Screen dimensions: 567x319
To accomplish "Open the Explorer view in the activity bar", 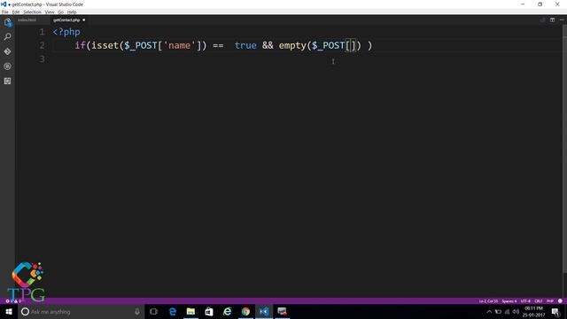I will pos(8,22).
